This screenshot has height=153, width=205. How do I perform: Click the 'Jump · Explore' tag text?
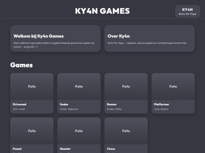pyautogui.click(x=161, y=109)
